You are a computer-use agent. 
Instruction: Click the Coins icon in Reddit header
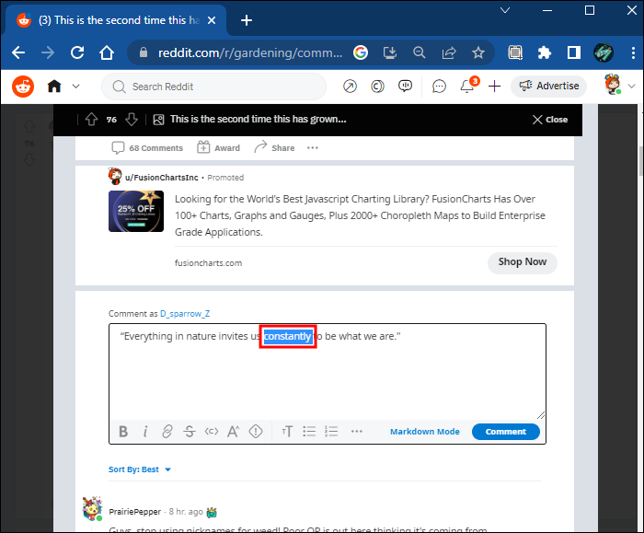[x=377, y=87]
